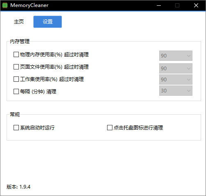Select the 设置 tab

[x=48, y=22]
